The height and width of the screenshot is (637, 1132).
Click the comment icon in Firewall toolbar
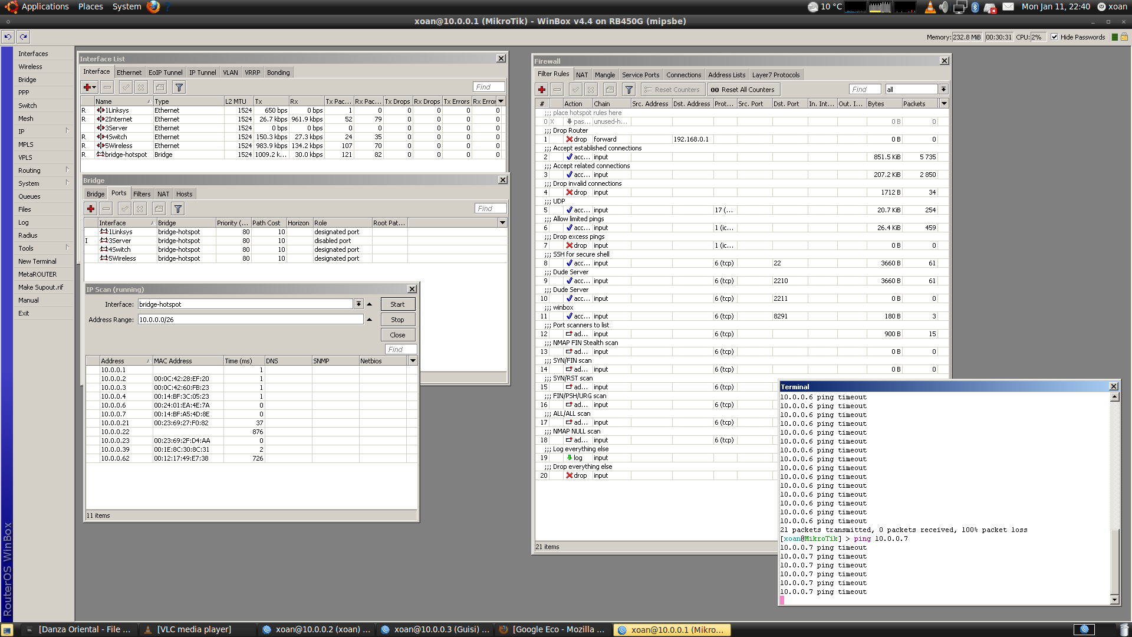610,90
